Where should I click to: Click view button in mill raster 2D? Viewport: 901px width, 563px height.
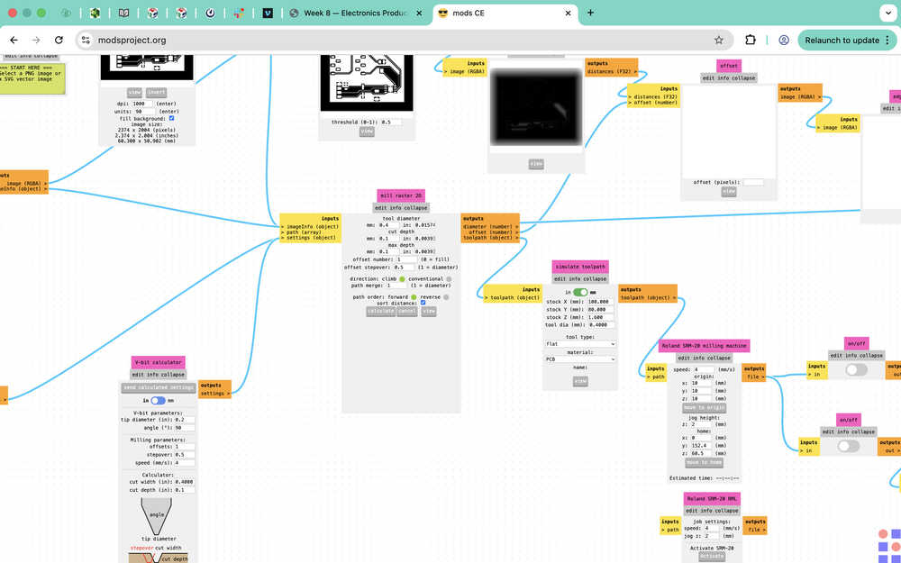429,312
